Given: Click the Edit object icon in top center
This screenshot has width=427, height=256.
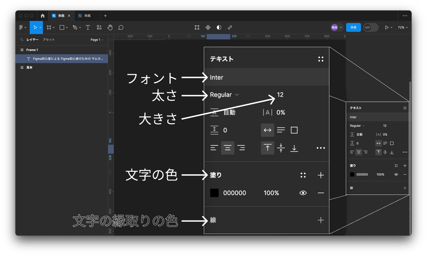Looking at the screenshot, I should [197, 28].
